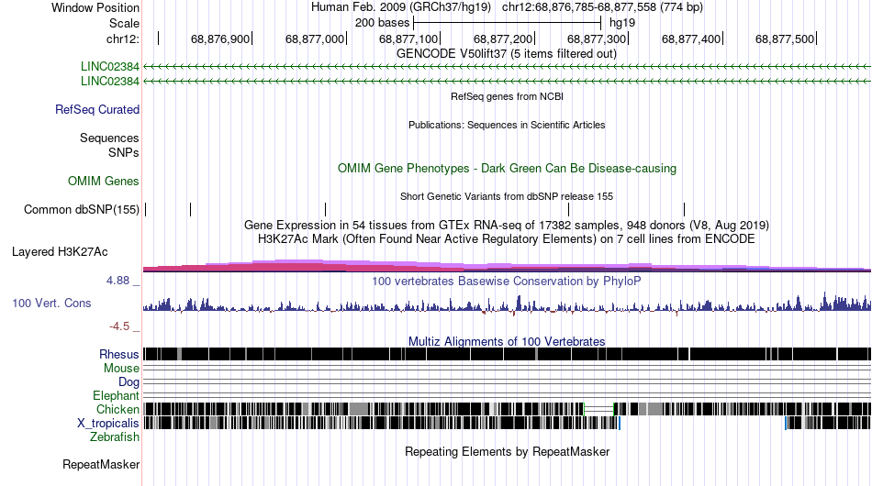Open the OMIM Gene Phenotypes track title

point(508,169)
